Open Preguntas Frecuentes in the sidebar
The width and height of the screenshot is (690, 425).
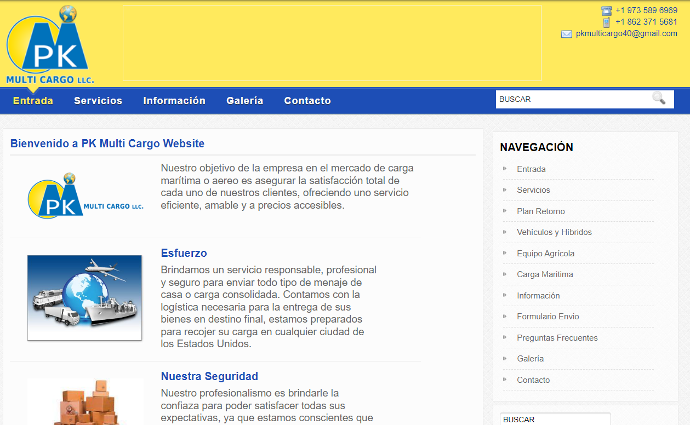[557, 338]
